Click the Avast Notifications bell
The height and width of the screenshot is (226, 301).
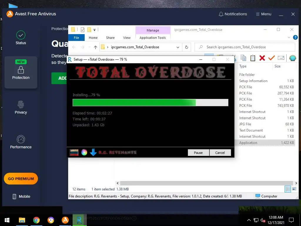pos(233,14)
